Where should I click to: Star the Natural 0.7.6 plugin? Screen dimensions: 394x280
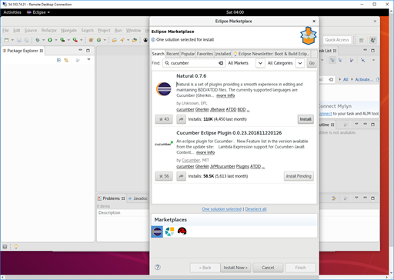pyautogui.click(x=164, y=119)
